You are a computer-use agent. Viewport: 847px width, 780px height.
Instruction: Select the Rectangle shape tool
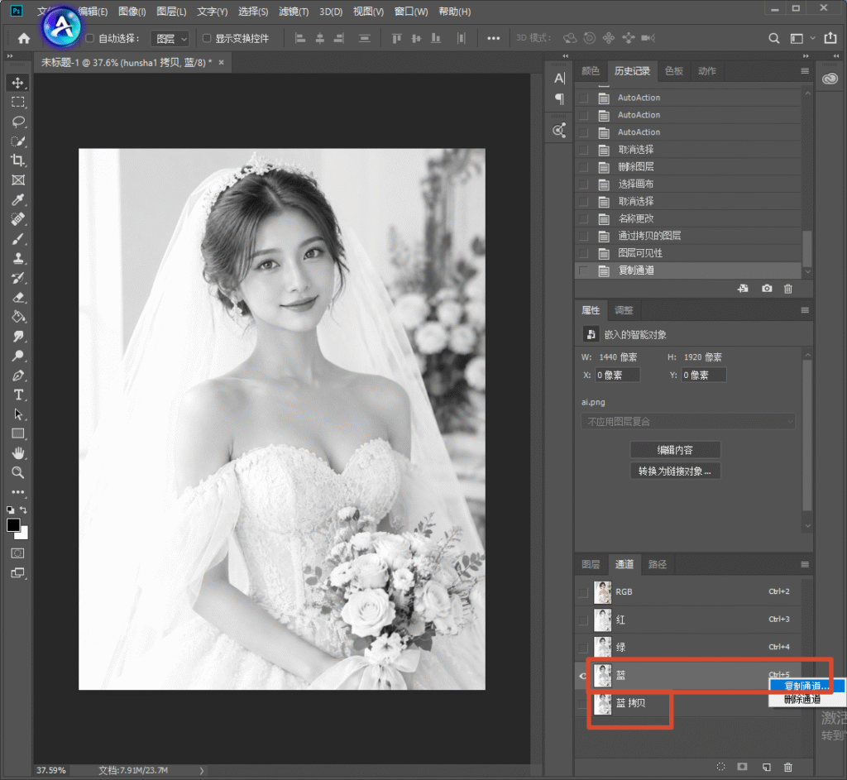pos(18,433)
